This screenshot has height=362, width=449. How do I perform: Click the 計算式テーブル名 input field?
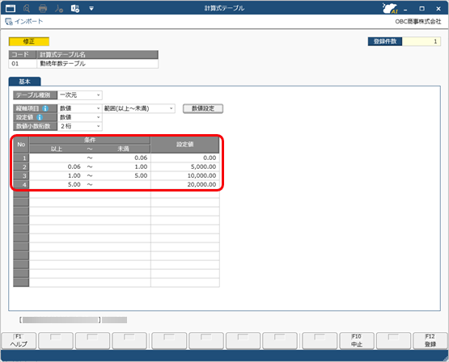click(x=97, y=64)
